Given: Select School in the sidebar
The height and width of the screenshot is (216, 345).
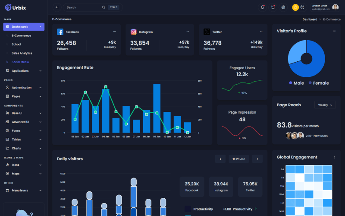Looking at the screenshot, I should coord(16,44).
